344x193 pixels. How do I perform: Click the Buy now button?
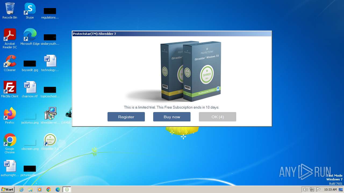click(172, 117)
